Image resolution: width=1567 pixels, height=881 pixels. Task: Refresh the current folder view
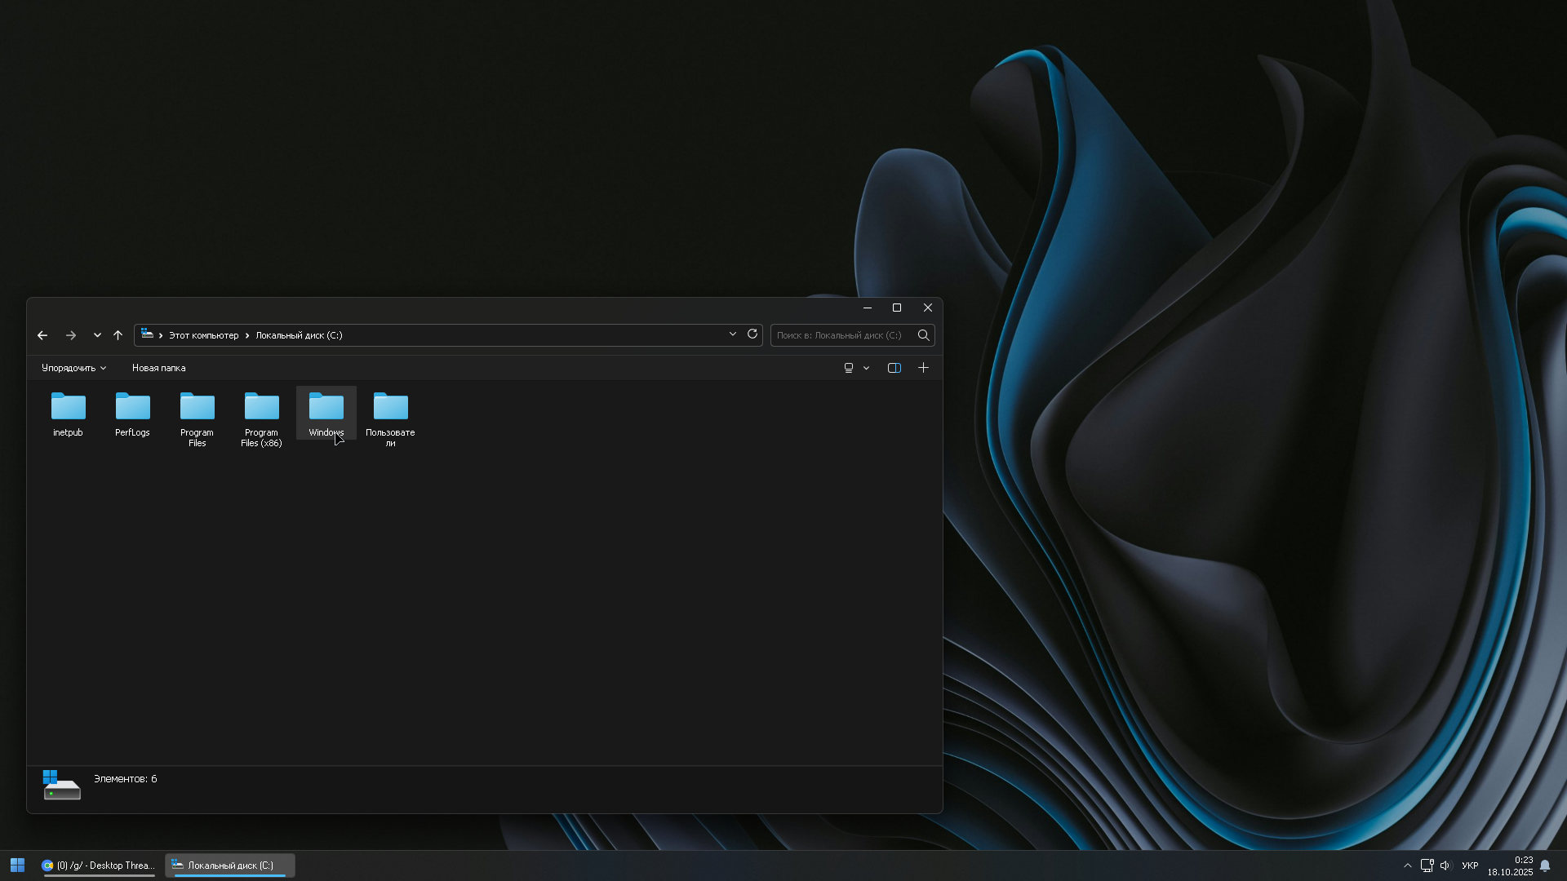pos(752,334)
